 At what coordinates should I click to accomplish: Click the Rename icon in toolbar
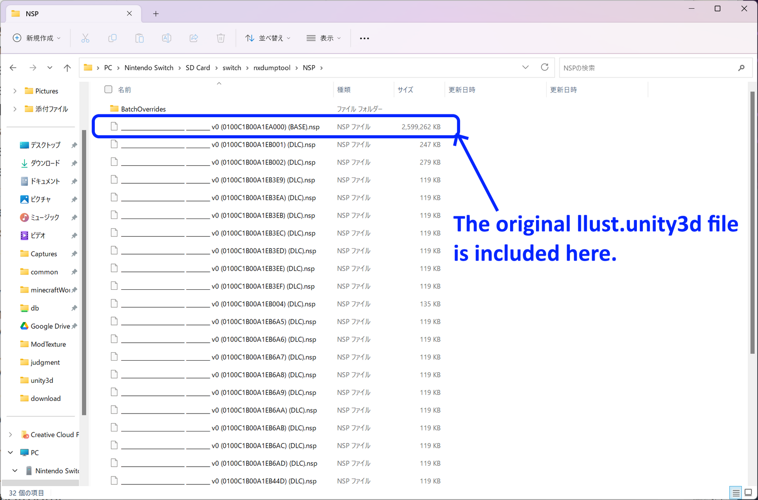[166, 38]
